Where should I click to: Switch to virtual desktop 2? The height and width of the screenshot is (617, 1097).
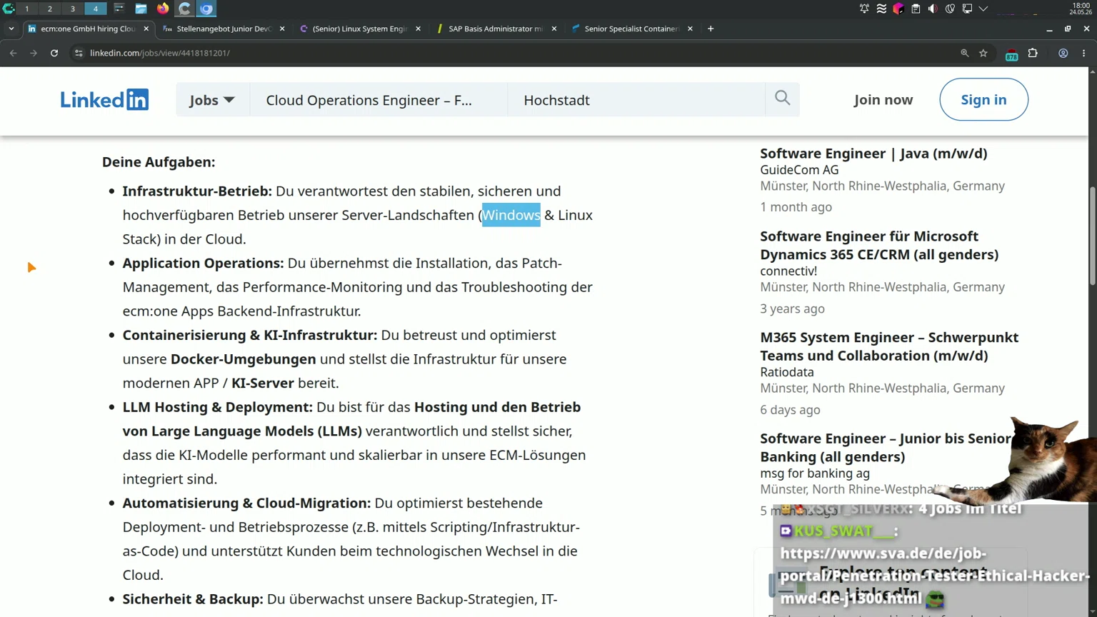pyautogui.click(x=50, y=9)
